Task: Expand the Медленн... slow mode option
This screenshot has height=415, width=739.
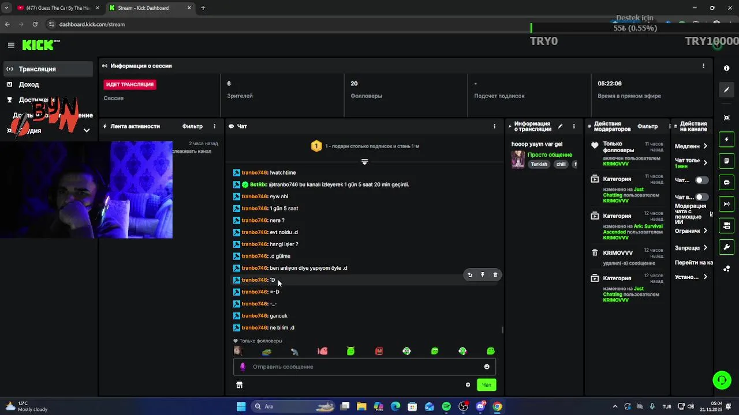Action: click(691, 146)
